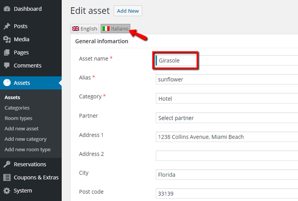The height and width of the screenshot is (201, 298).
Task: Click the Posts pushpin icon
Action: [7, 26]
